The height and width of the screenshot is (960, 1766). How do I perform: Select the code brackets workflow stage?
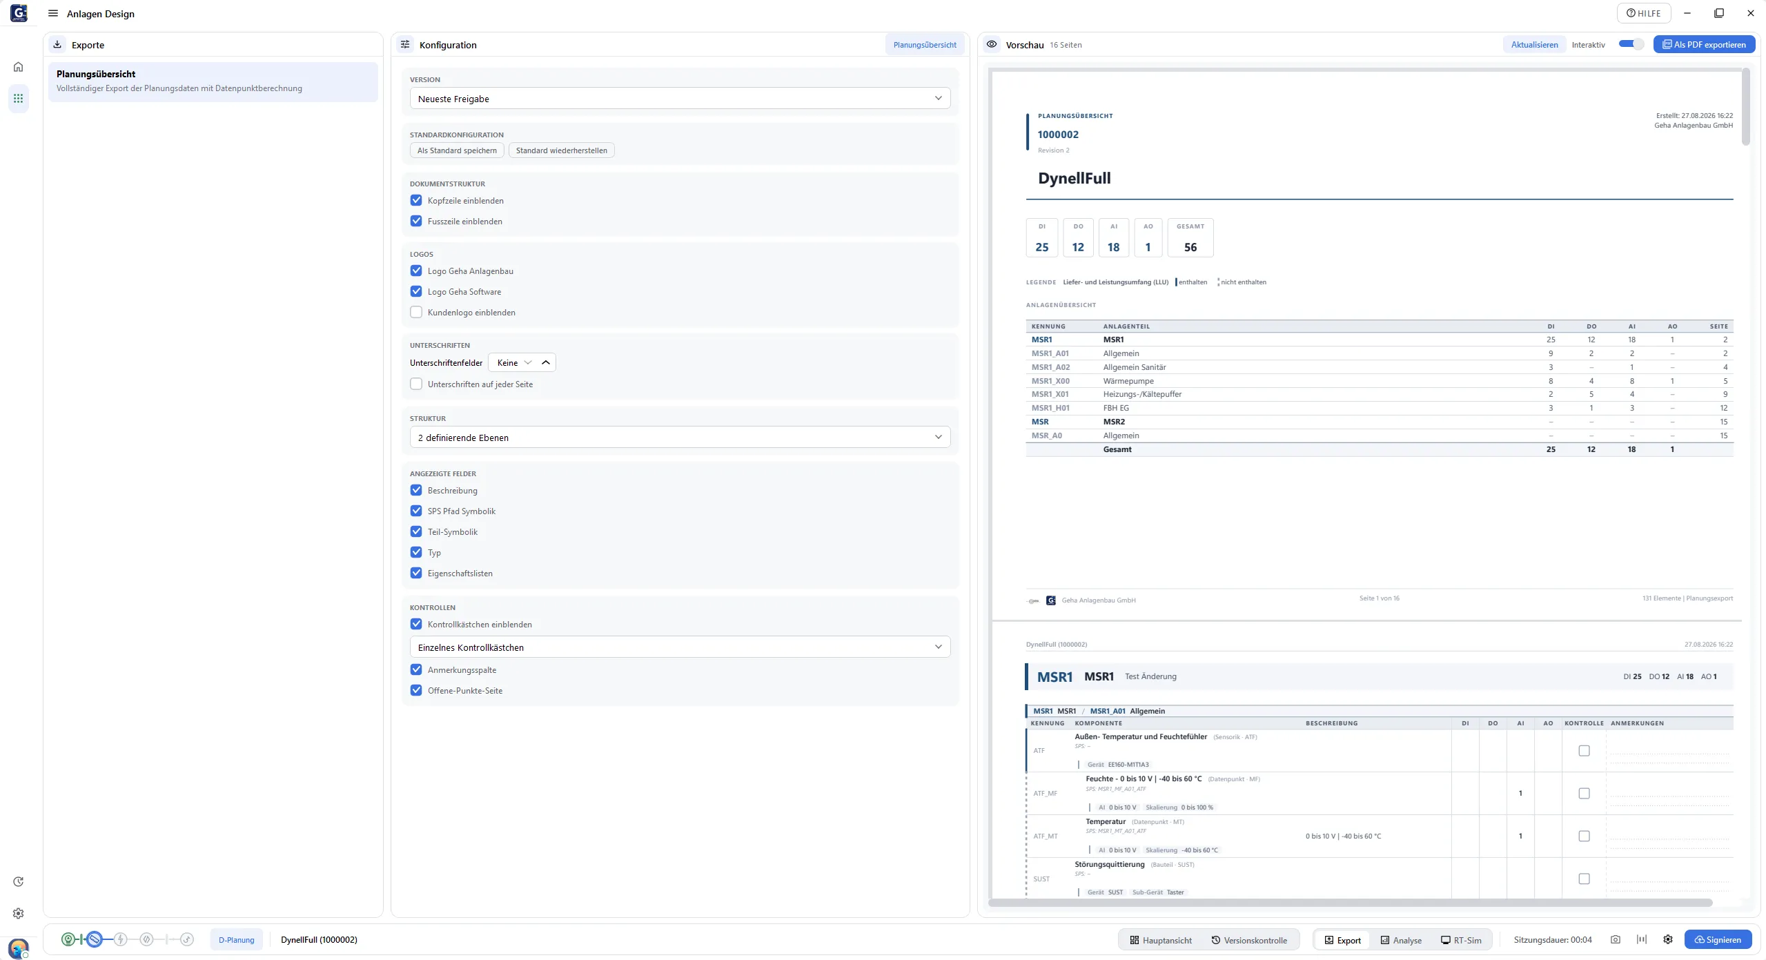(146, 940)
